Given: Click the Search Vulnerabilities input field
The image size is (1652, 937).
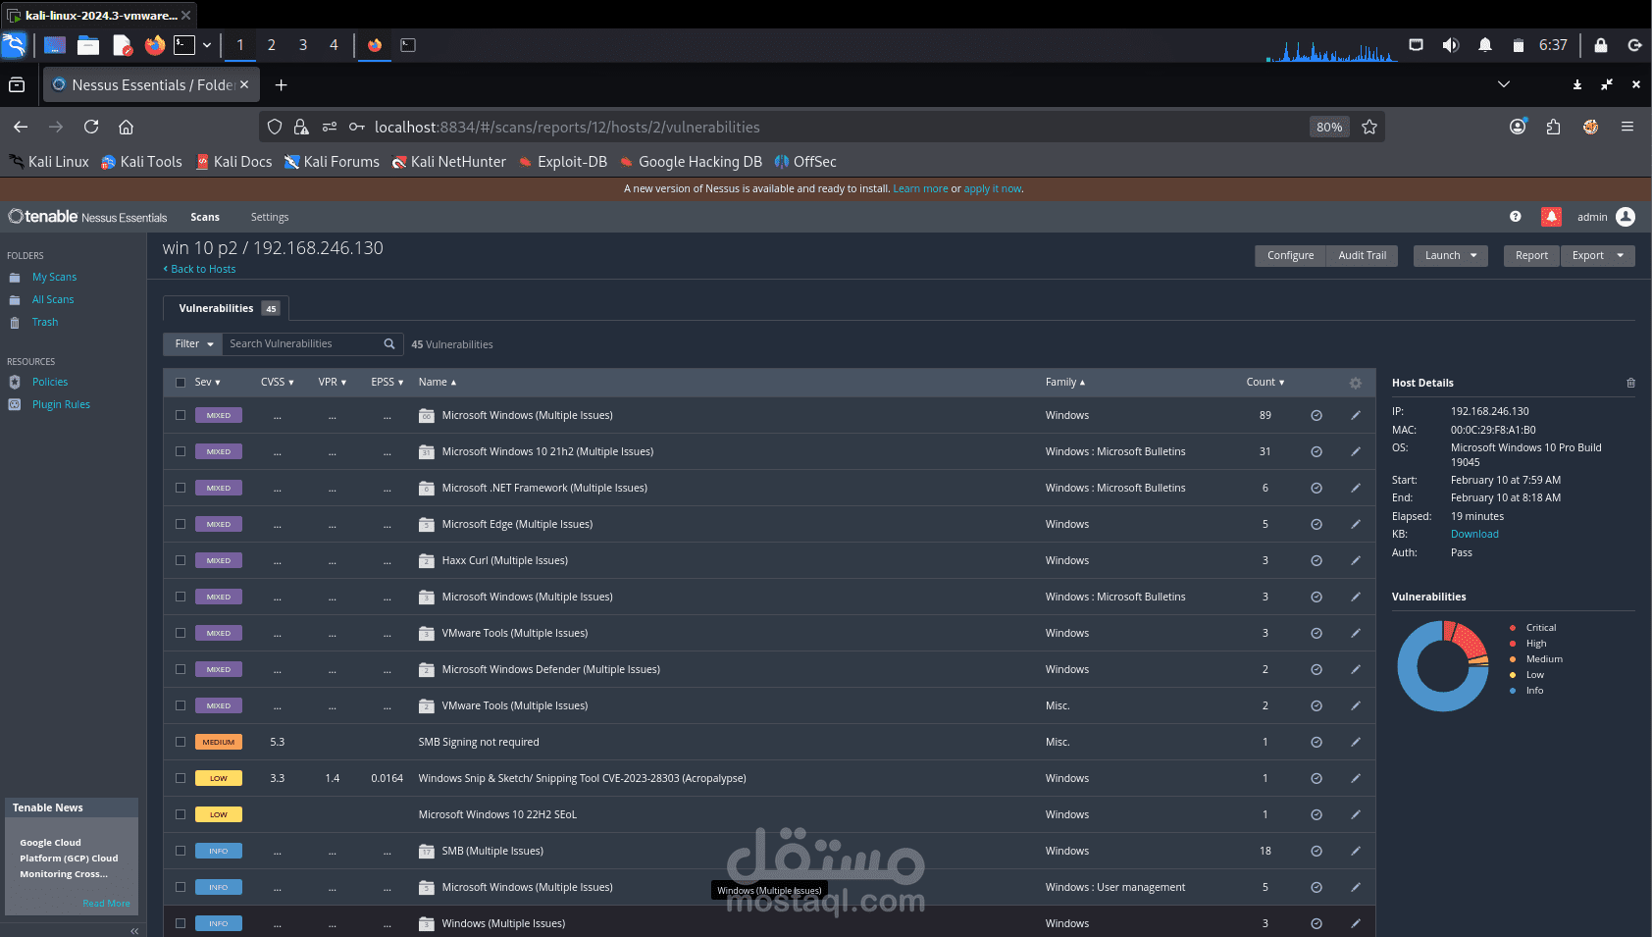Looking at the screenshot, I should pyautogui.click(x=304, y=343).
